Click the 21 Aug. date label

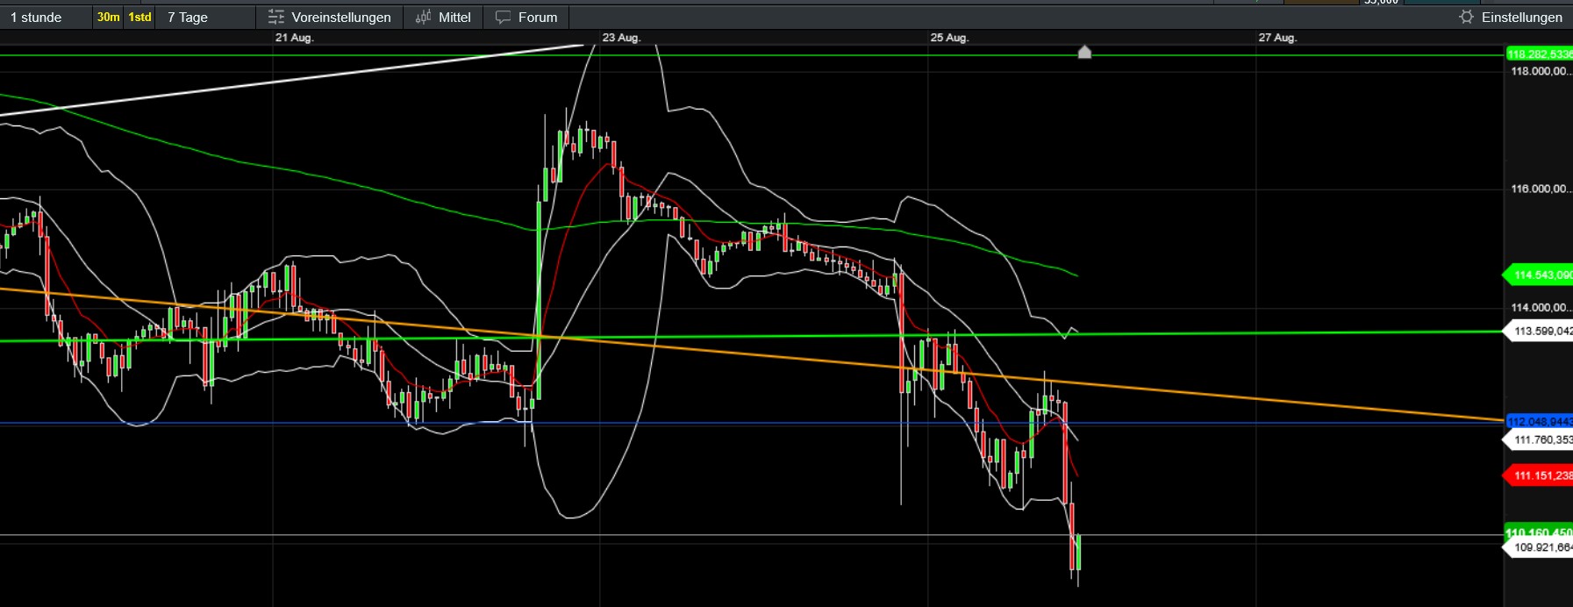click(294, 38)
